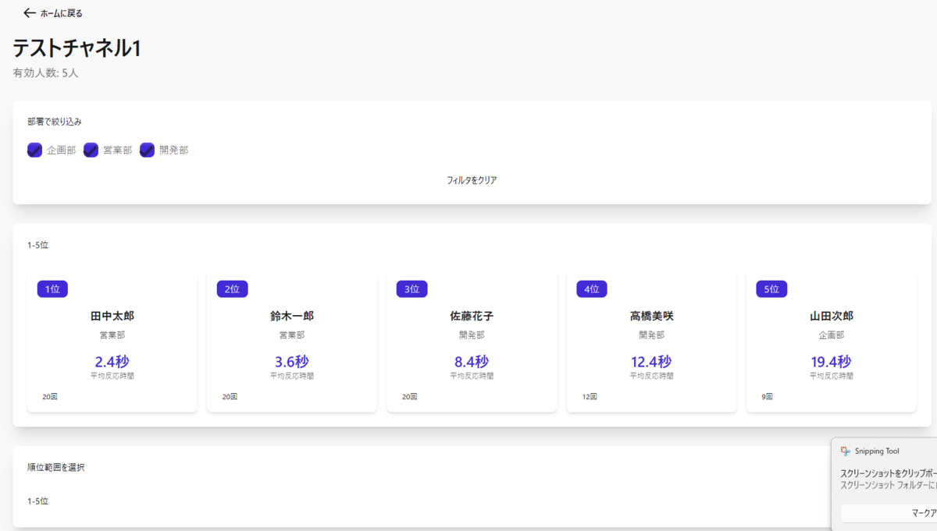Click the 1位 rank badge
Viewport: 937px width, 531px height.
52,289
